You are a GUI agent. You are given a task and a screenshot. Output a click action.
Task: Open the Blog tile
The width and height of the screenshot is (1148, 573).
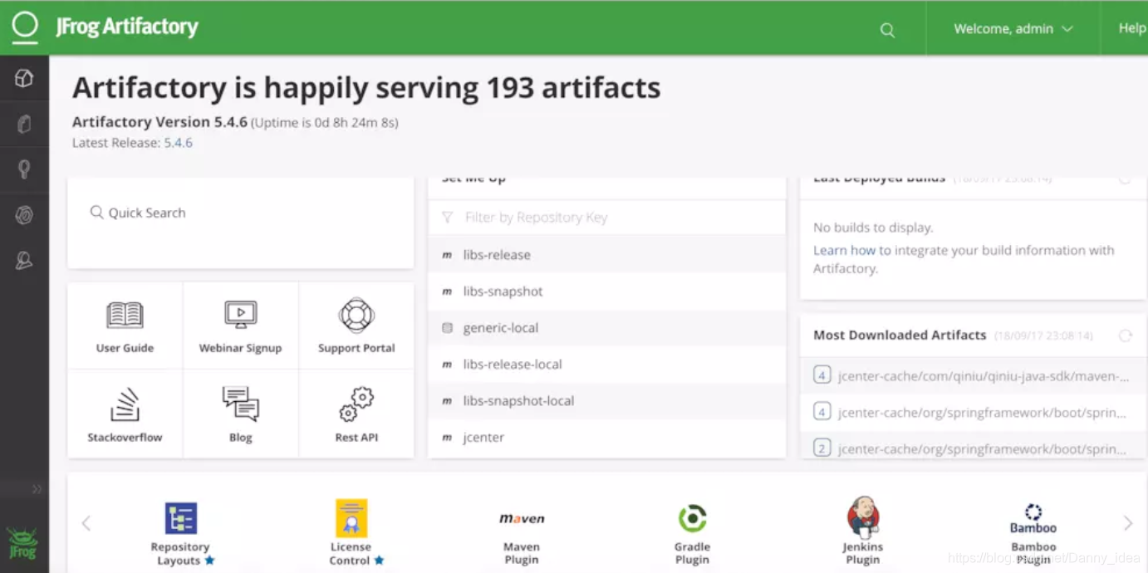coord(240,414)
